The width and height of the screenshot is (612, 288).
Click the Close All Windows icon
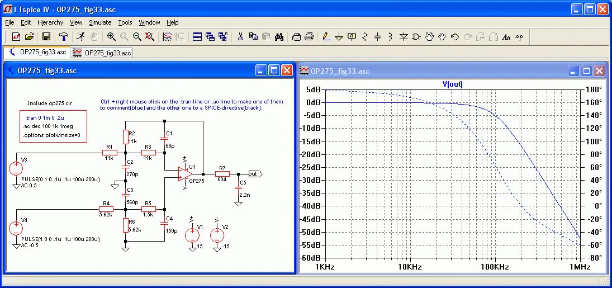click(x=223, y=37)
